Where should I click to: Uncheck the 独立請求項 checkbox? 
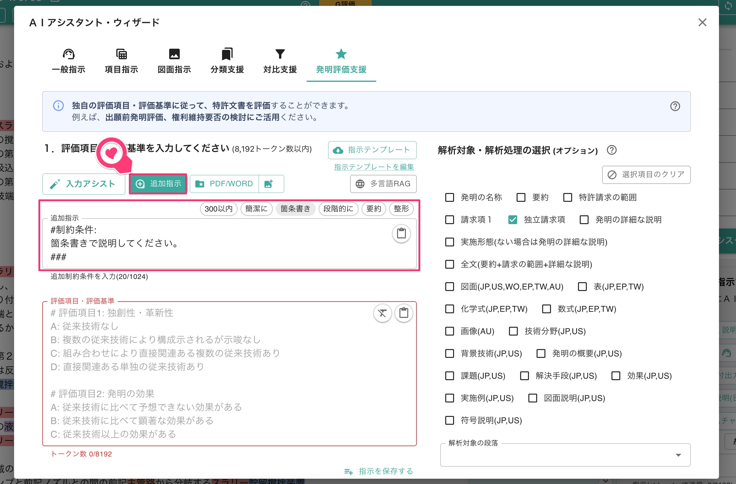512,220
